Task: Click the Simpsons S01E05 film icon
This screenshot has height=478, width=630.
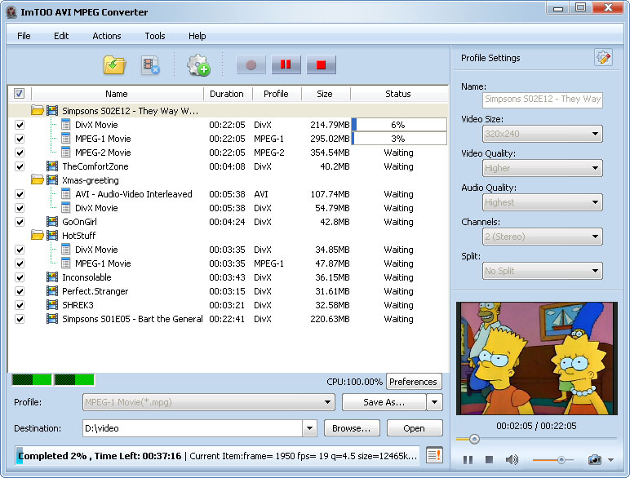Action: [x=52, y=319]
